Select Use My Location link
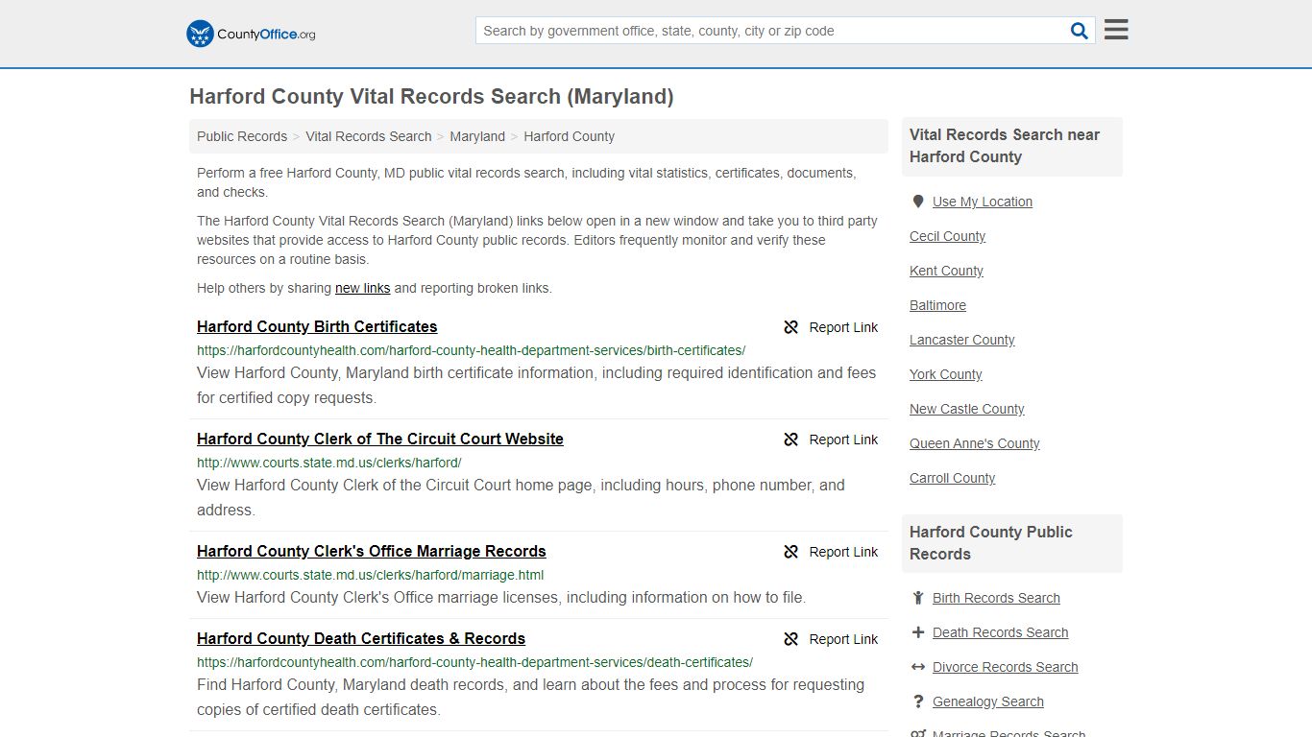The height and width of the screenshot is (737, 1312). click(983, 202)
